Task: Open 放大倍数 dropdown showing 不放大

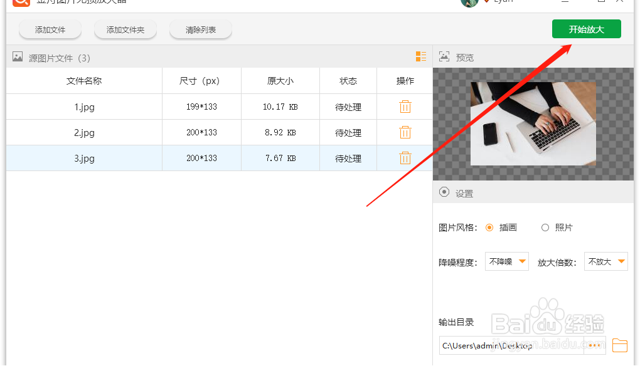Action: coord(605,262)
